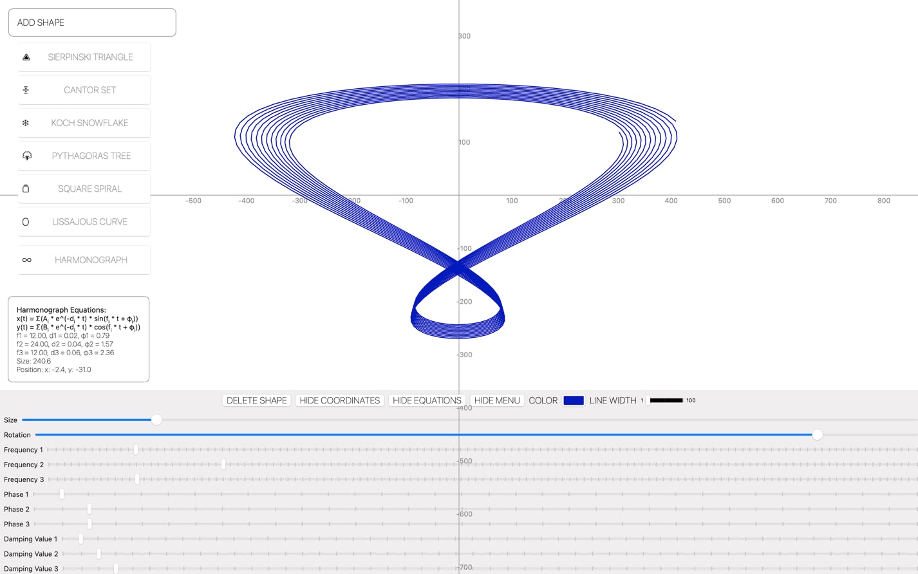Click the Harmonograph Equations info box
918x574 pixels.
tap(79, 339)
